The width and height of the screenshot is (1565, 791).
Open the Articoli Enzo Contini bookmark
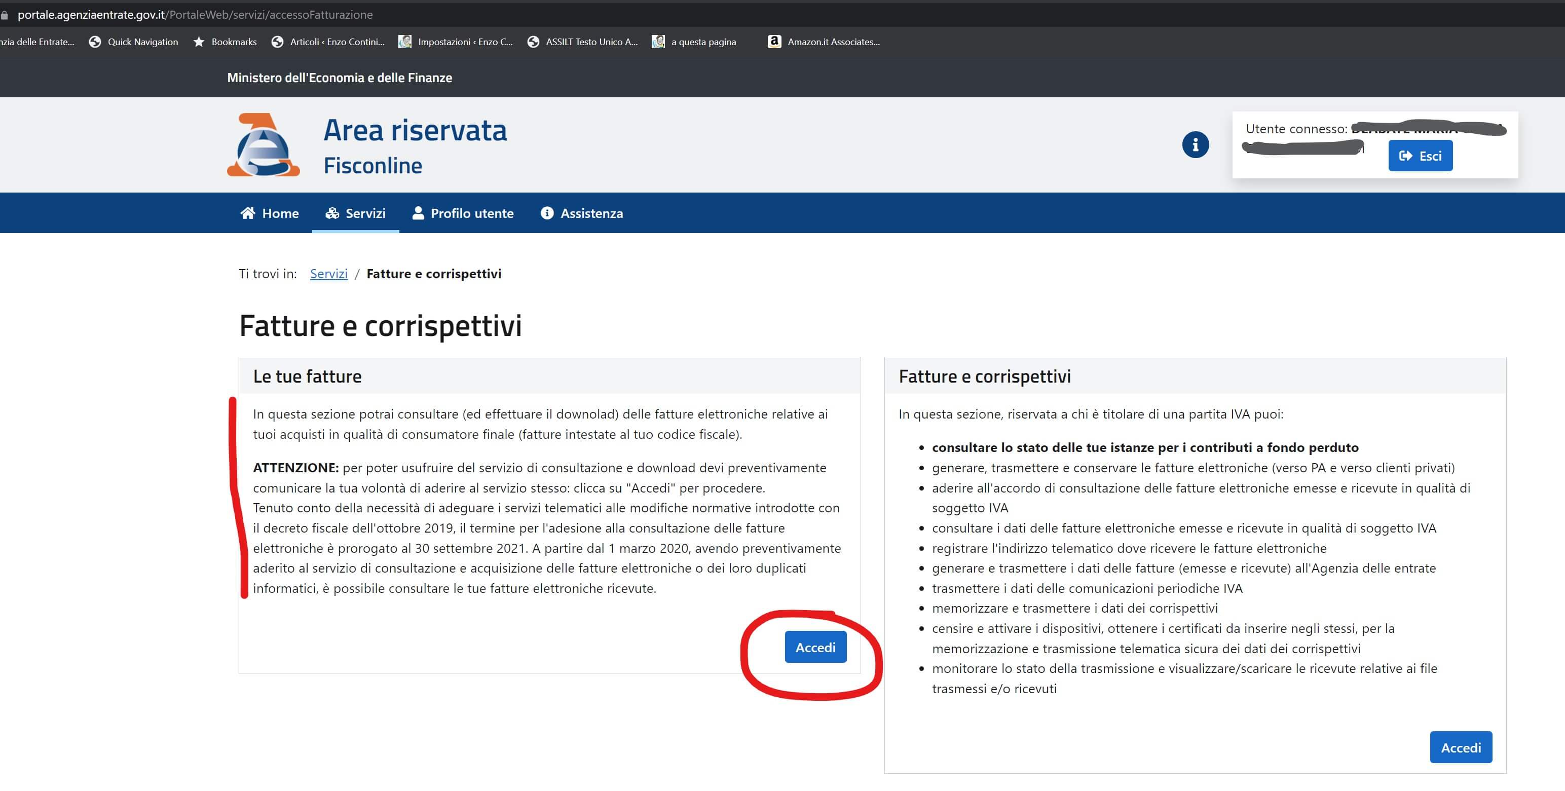[x=328, y=42]
